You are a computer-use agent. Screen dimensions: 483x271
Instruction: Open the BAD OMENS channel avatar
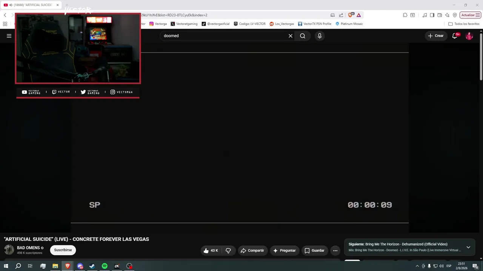9,250
